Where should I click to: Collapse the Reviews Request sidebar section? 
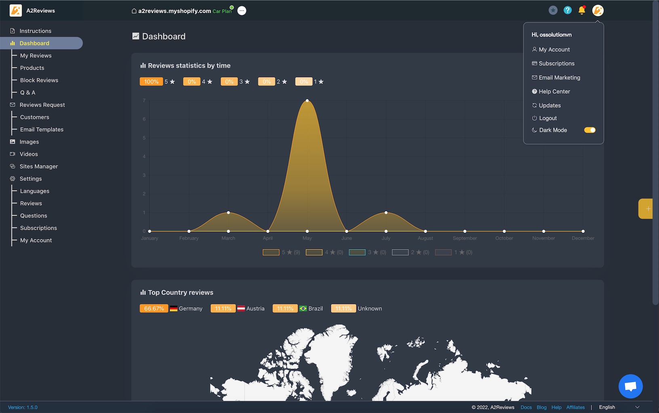(x=42, y=105)
